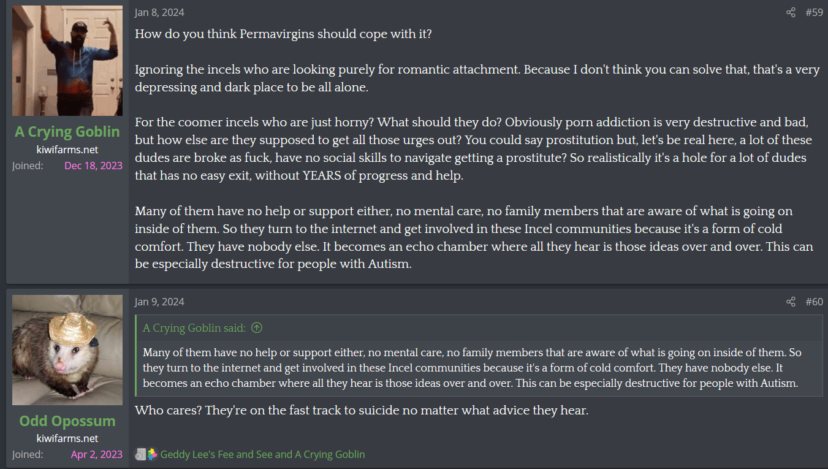Image resolution: width=828 pixels, height=469 pixels.
Task: Click the Apr 2, 2023 join date
Action: (x=96, y=455)
